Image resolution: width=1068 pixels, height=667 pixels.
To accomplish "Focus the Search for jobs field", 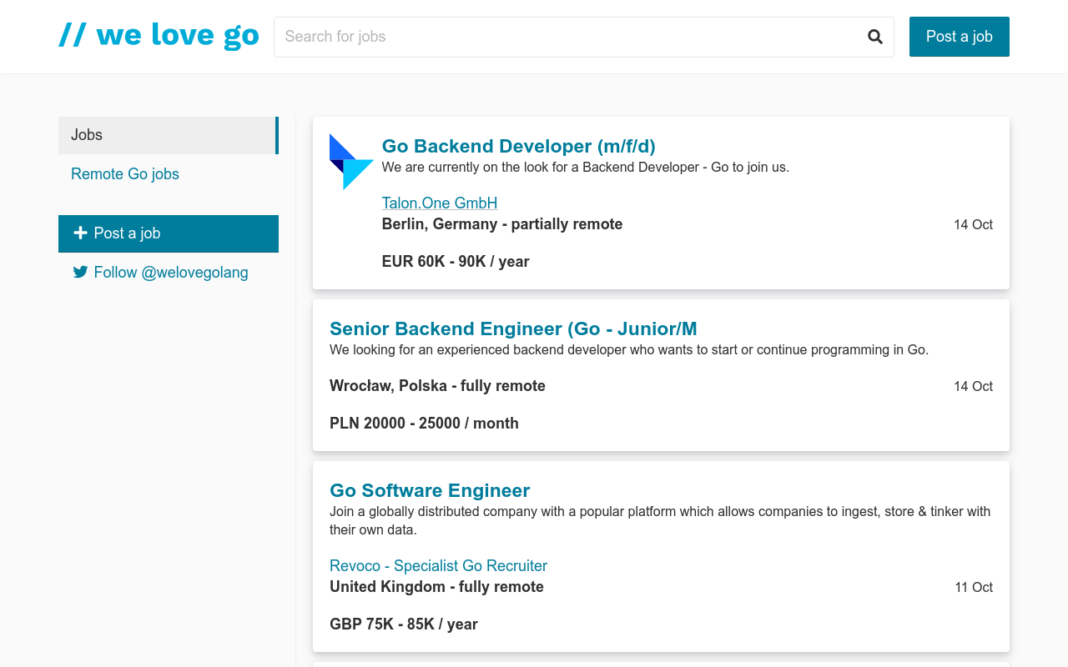I will [x=583, y=37].
